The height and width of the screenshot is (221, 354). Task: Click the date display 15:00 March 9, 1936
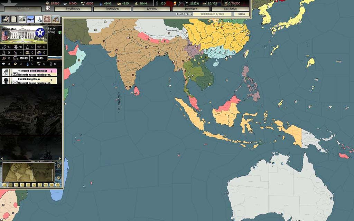pyautogui.click(x=212, y=14)
